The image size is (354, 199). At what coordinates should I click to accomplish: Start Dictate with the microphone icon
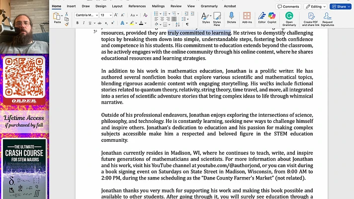[231, 17]
